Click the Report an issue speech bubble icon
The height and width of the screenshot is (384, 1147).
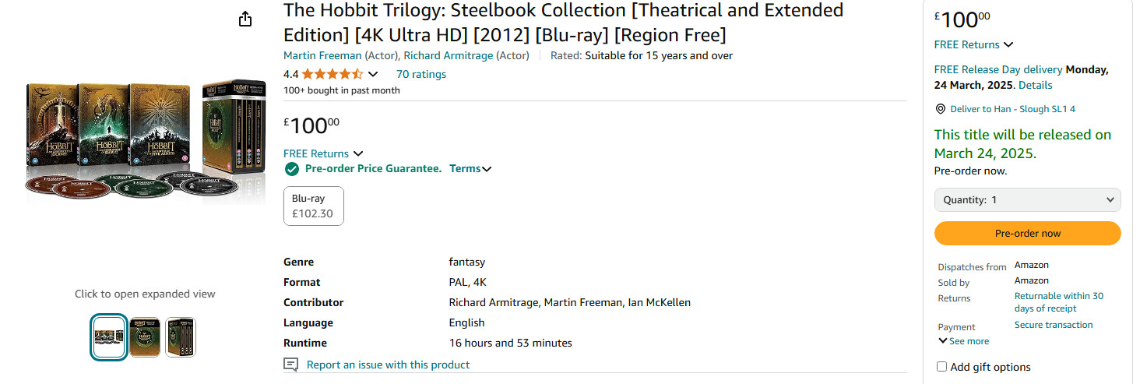coord(290,365)
